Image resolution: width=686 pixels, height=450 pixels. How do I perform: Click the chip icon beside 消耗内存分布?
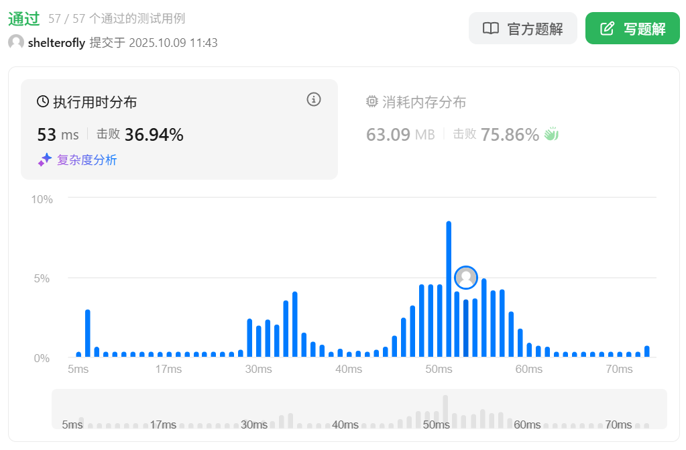372,102
